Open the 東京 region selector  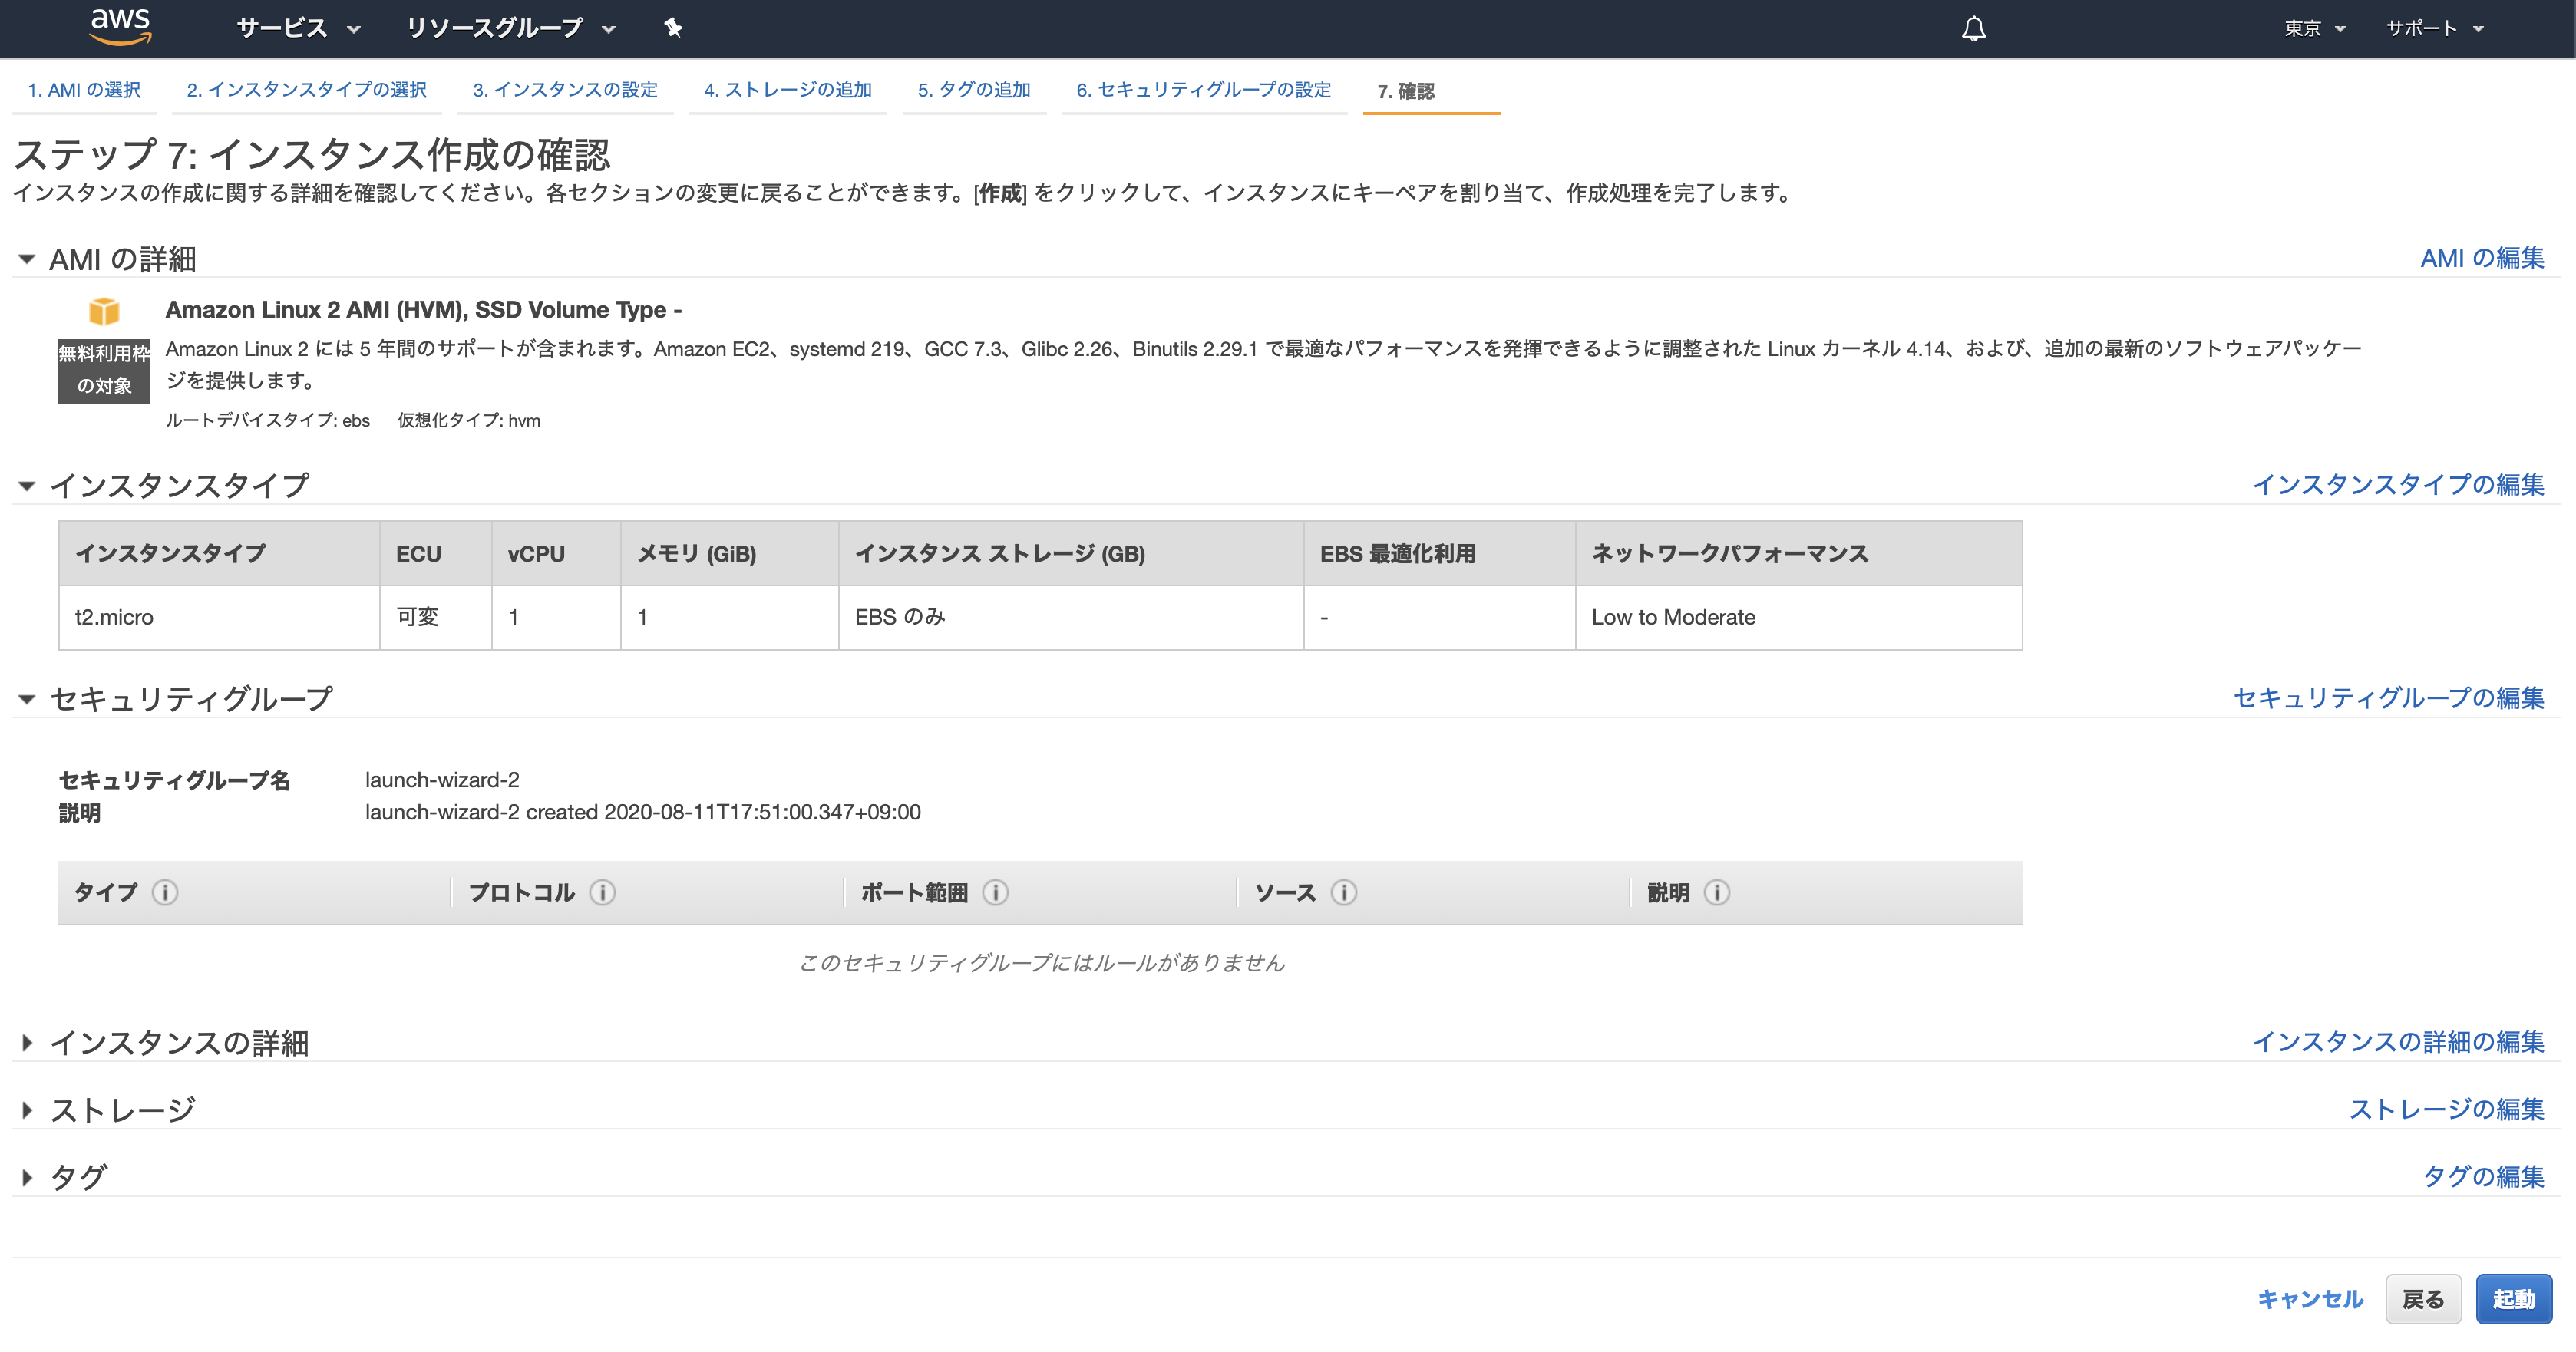(2314, 28)
